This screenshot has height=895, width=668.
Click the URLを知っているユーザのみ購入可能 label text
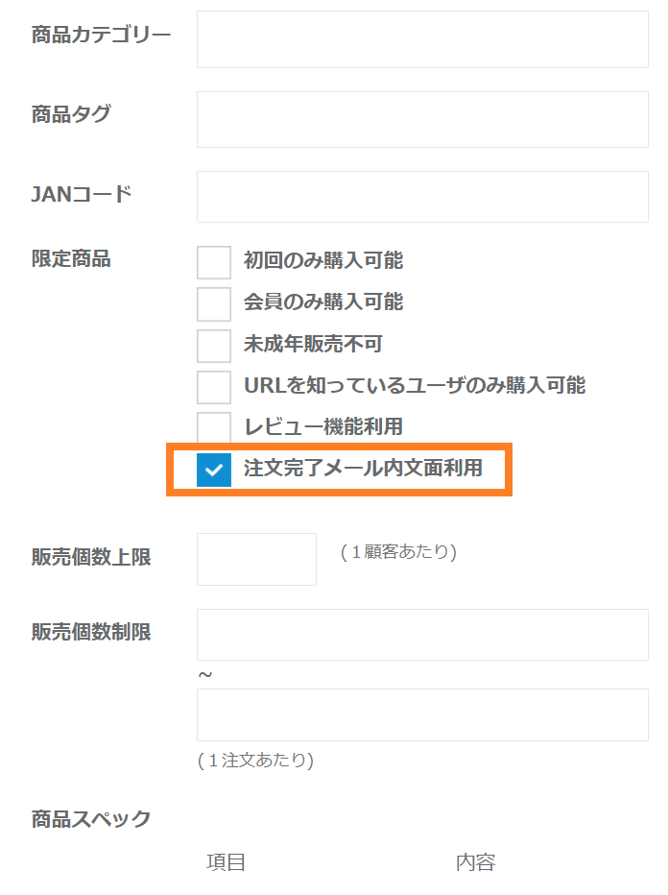[x=415, y=386]
